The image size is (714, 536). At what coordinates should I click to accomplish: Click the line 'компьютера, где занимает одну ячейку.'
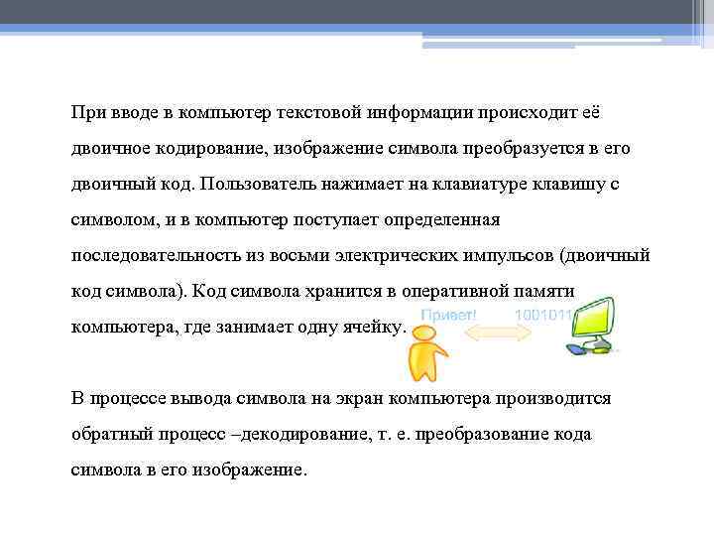tap(239, 327)
